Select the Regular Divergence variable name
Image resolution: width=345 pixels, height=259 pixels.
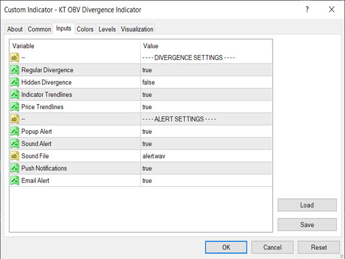pyautogui.click(x=47, y=70)
